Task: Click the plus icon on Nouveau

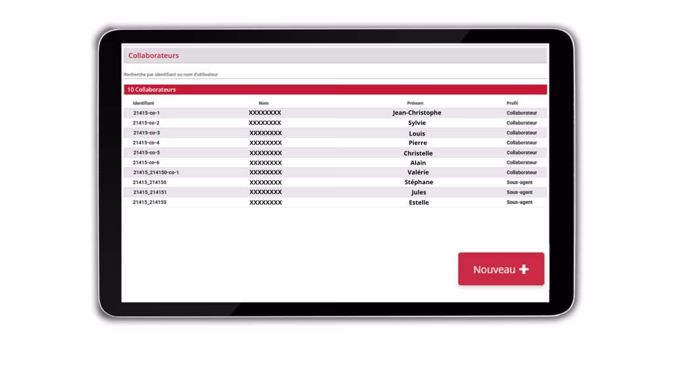Action: (x=524, y=269)
